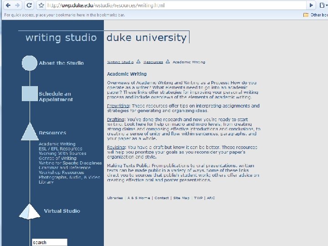The image size is (328, 246).
Task: Open the page menu icon
Action: pyautogui.click(x=323, y=5)
